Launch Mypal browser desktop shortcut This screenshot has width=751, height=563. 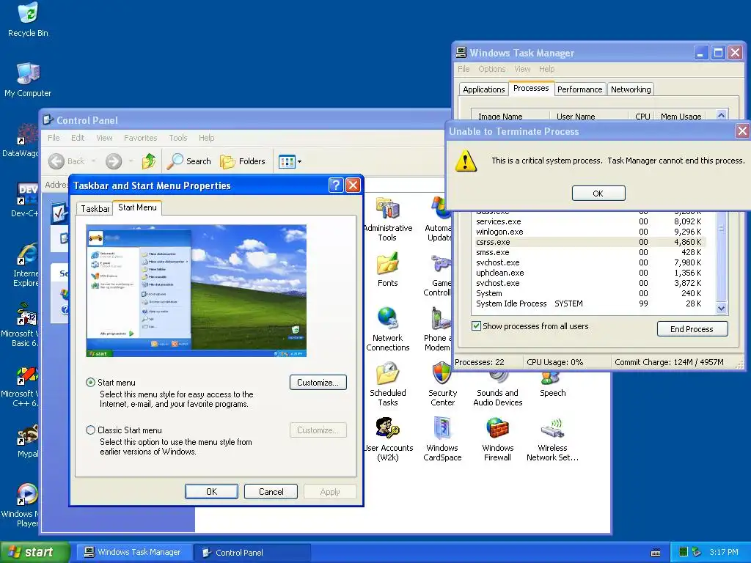click(x=27, y=441)
